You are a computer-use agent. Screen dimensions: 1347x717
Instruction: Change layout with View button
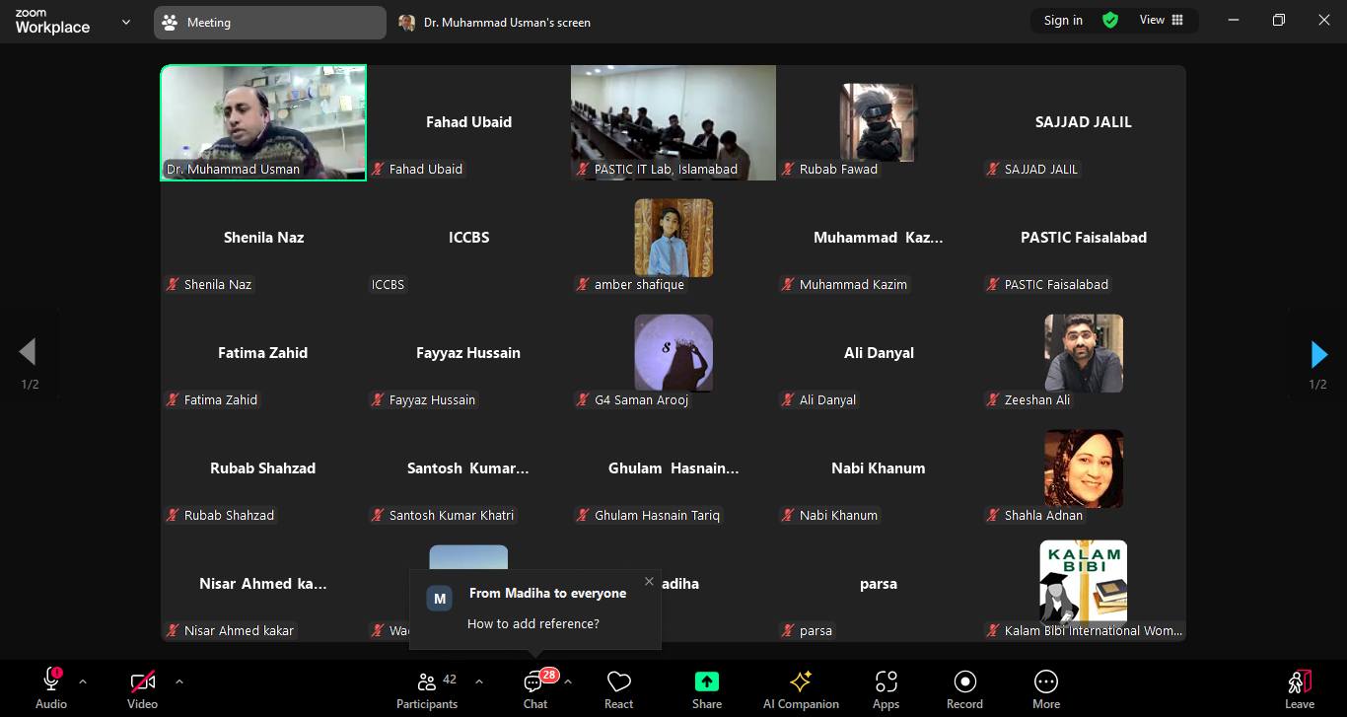1162,21
